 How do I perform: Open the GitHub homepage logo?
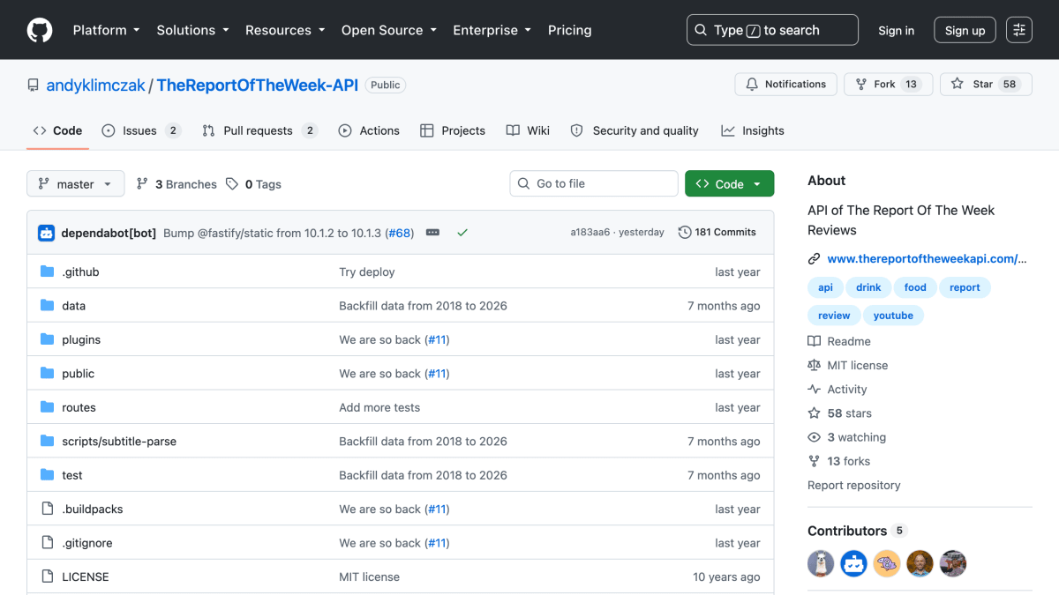40,30
